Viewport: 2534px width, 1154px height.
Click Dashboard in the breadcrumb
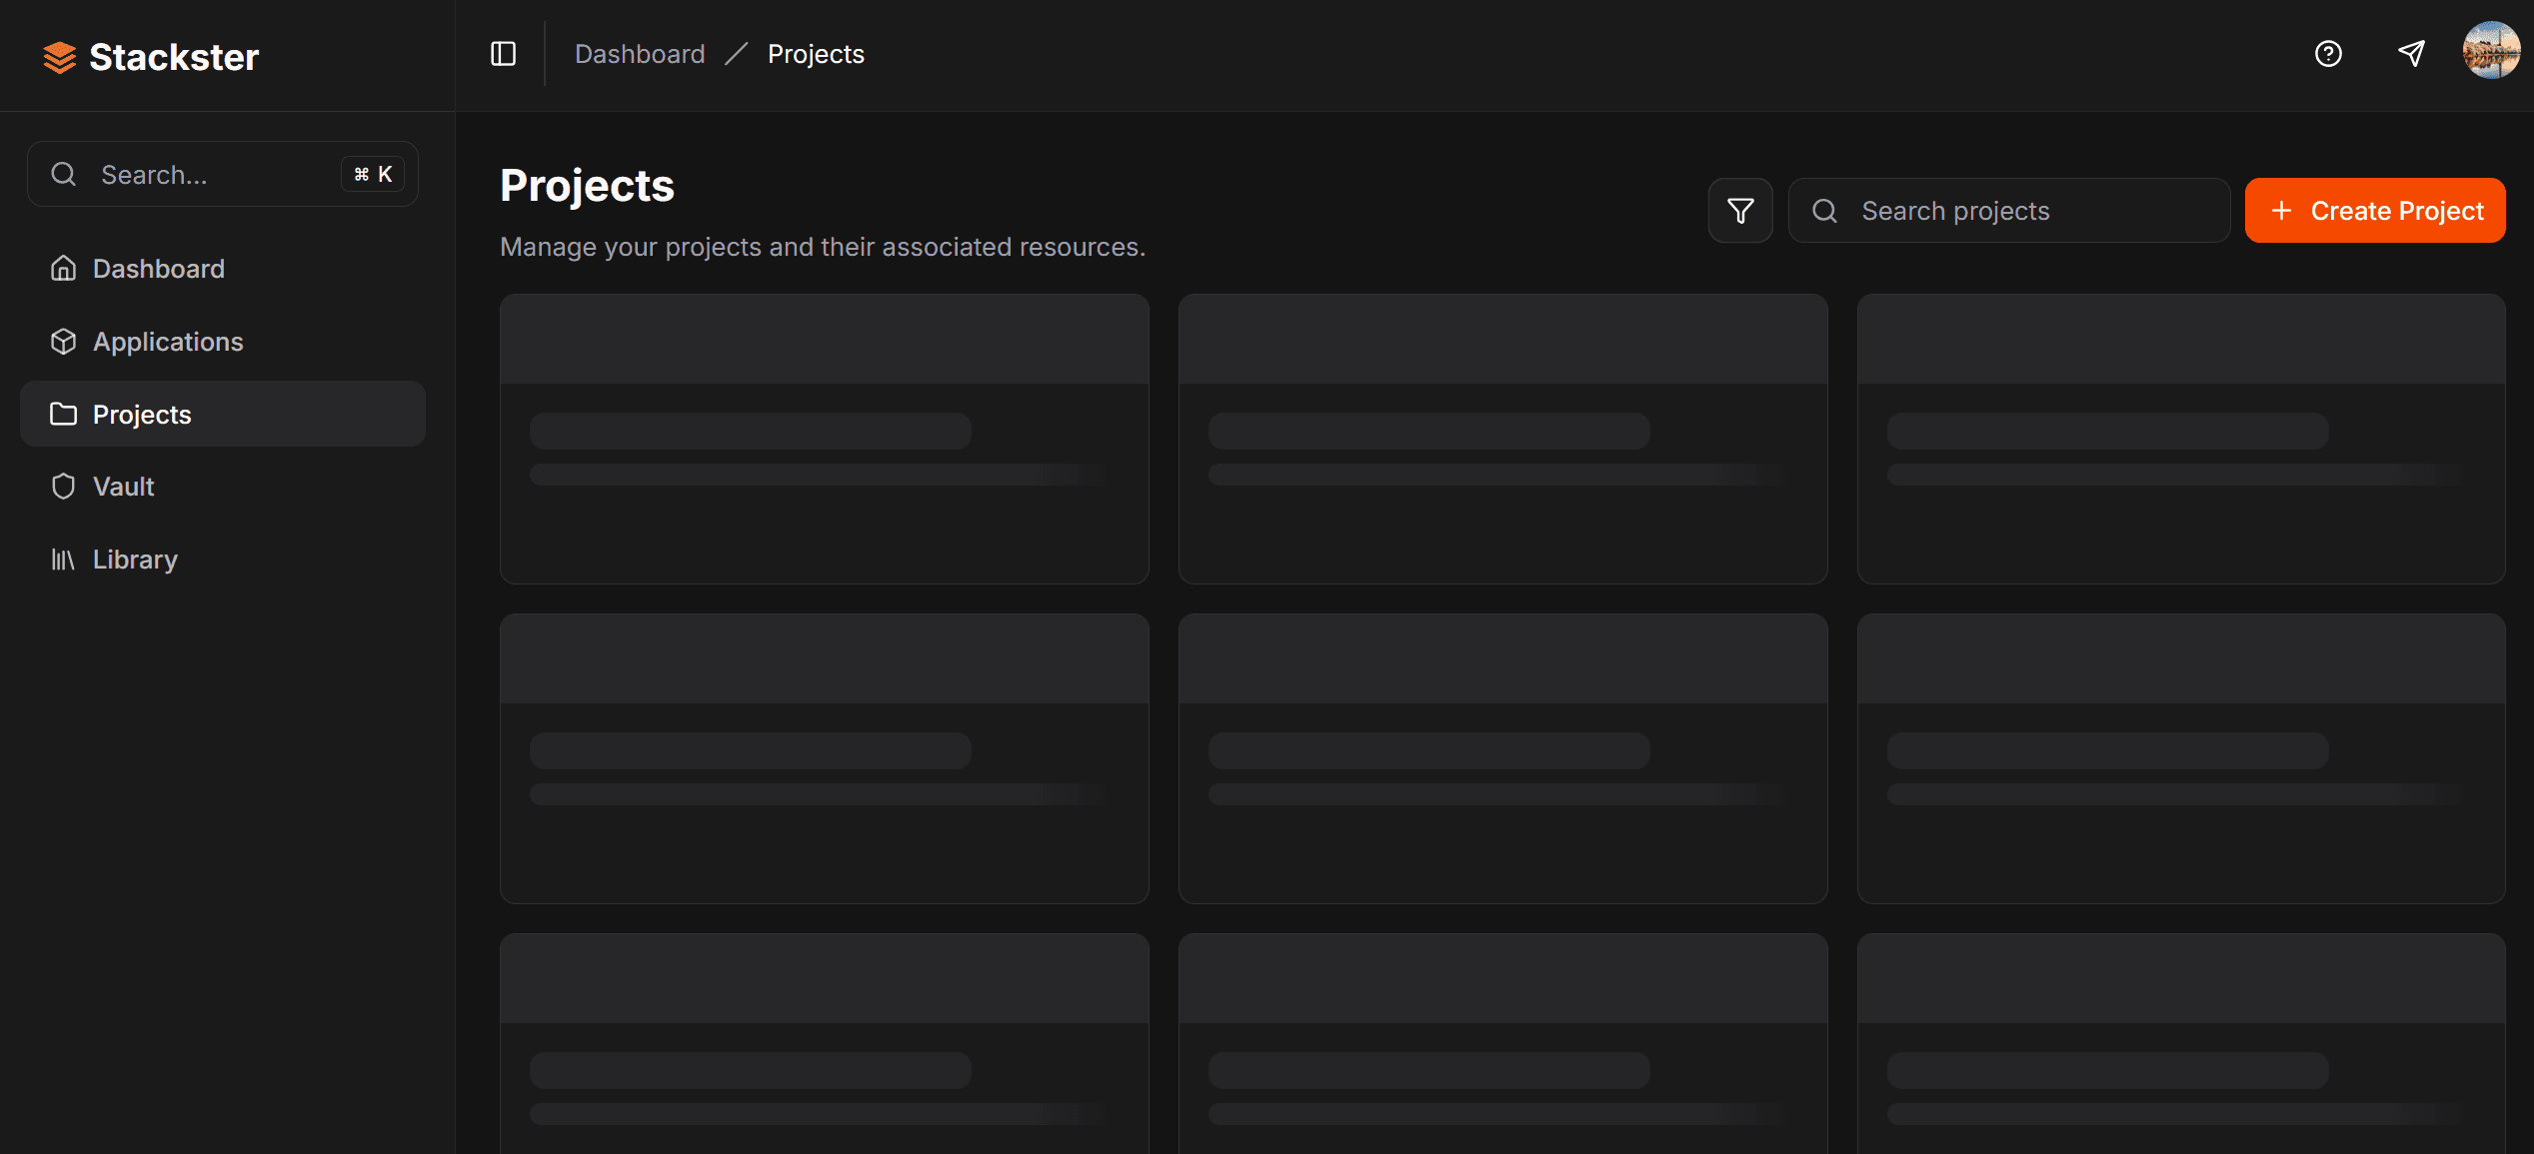[640, 53]
